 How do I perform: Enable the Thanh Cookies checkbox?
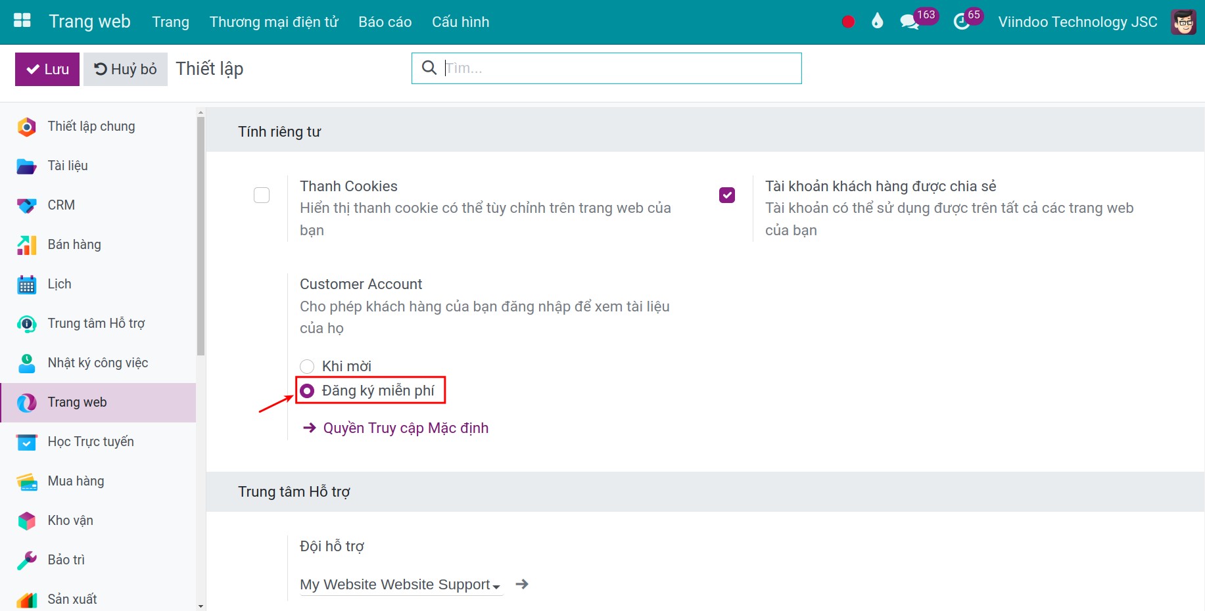262,195
